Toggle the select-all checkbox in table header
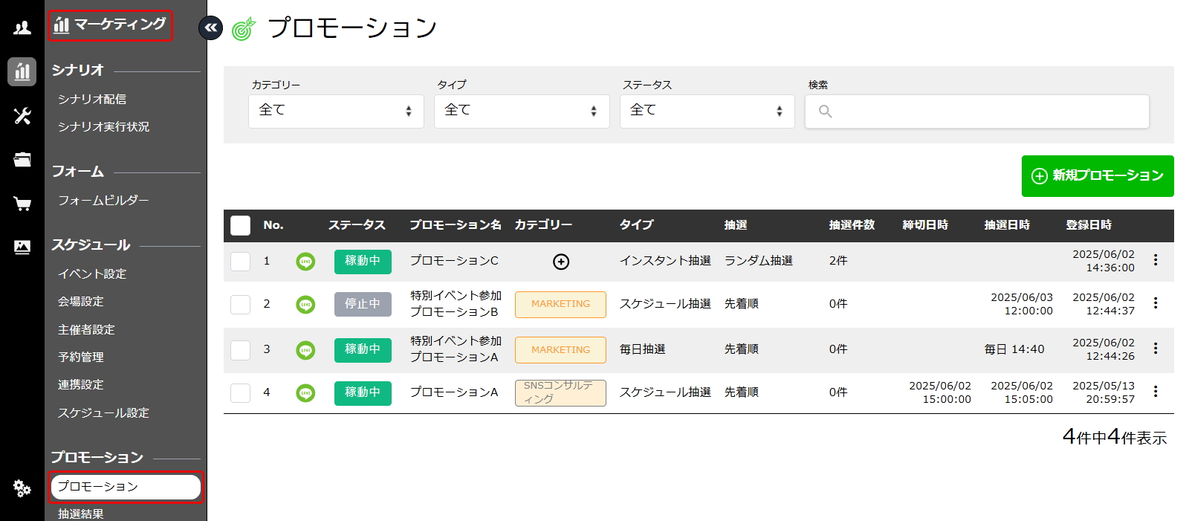This screenshot has width=1189, height=521. coord(241,225)
